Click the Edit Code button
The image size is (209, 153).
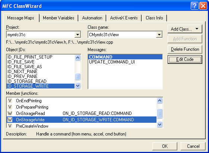[185, 59]
